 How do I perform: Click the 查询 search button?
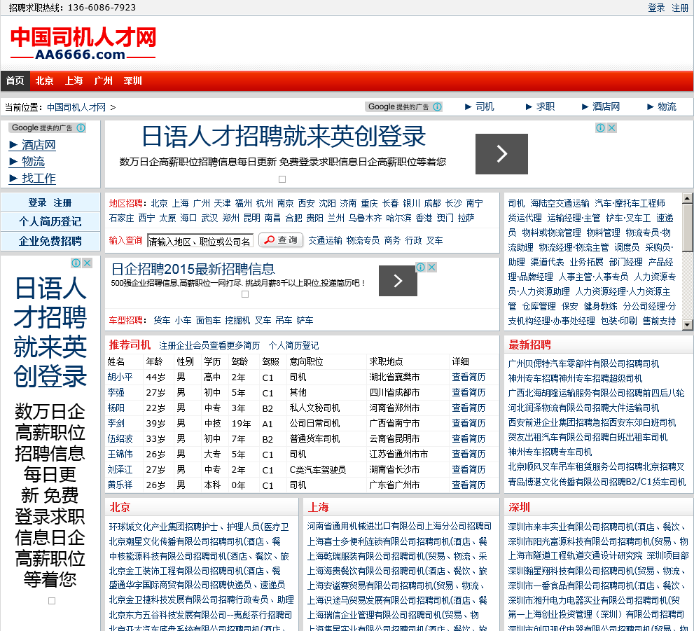pos(281,240)
